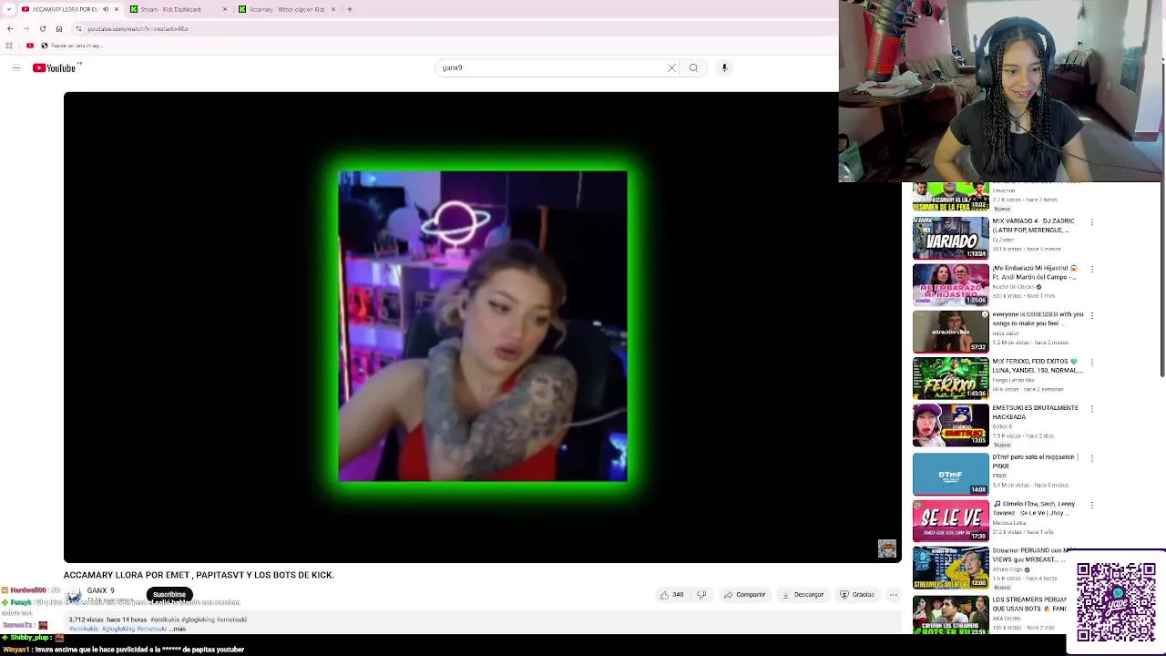Open options menu for everyone is OBSESSED video

[1092, 315]
